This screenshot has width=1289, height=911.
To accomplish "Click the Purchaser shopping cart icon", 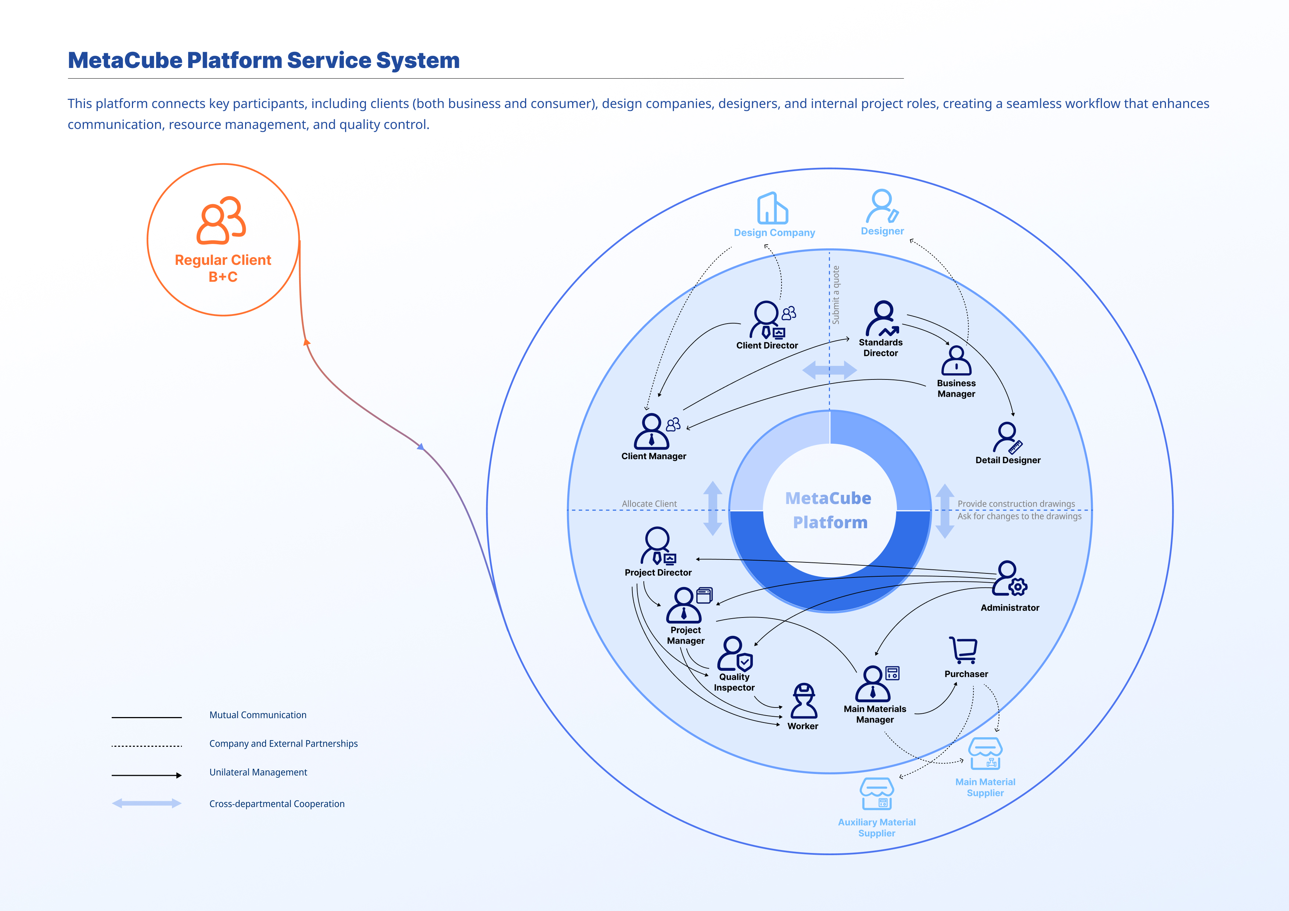I will click(x=964, y=650).
